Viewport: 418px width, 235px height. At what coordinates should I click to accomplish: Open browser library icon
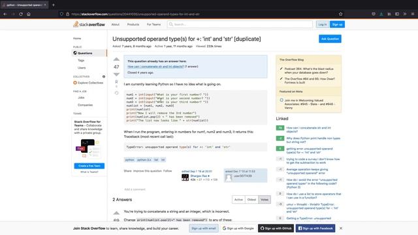(x=389, y=14)
